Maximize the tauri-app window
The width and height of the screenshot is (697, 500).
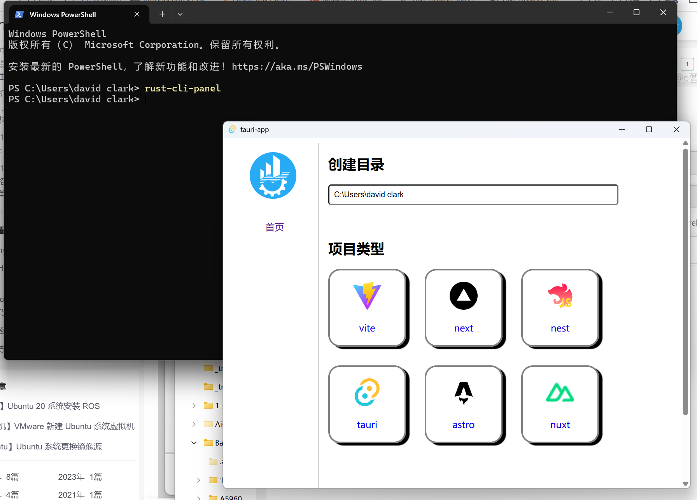(x=649, y=130)
